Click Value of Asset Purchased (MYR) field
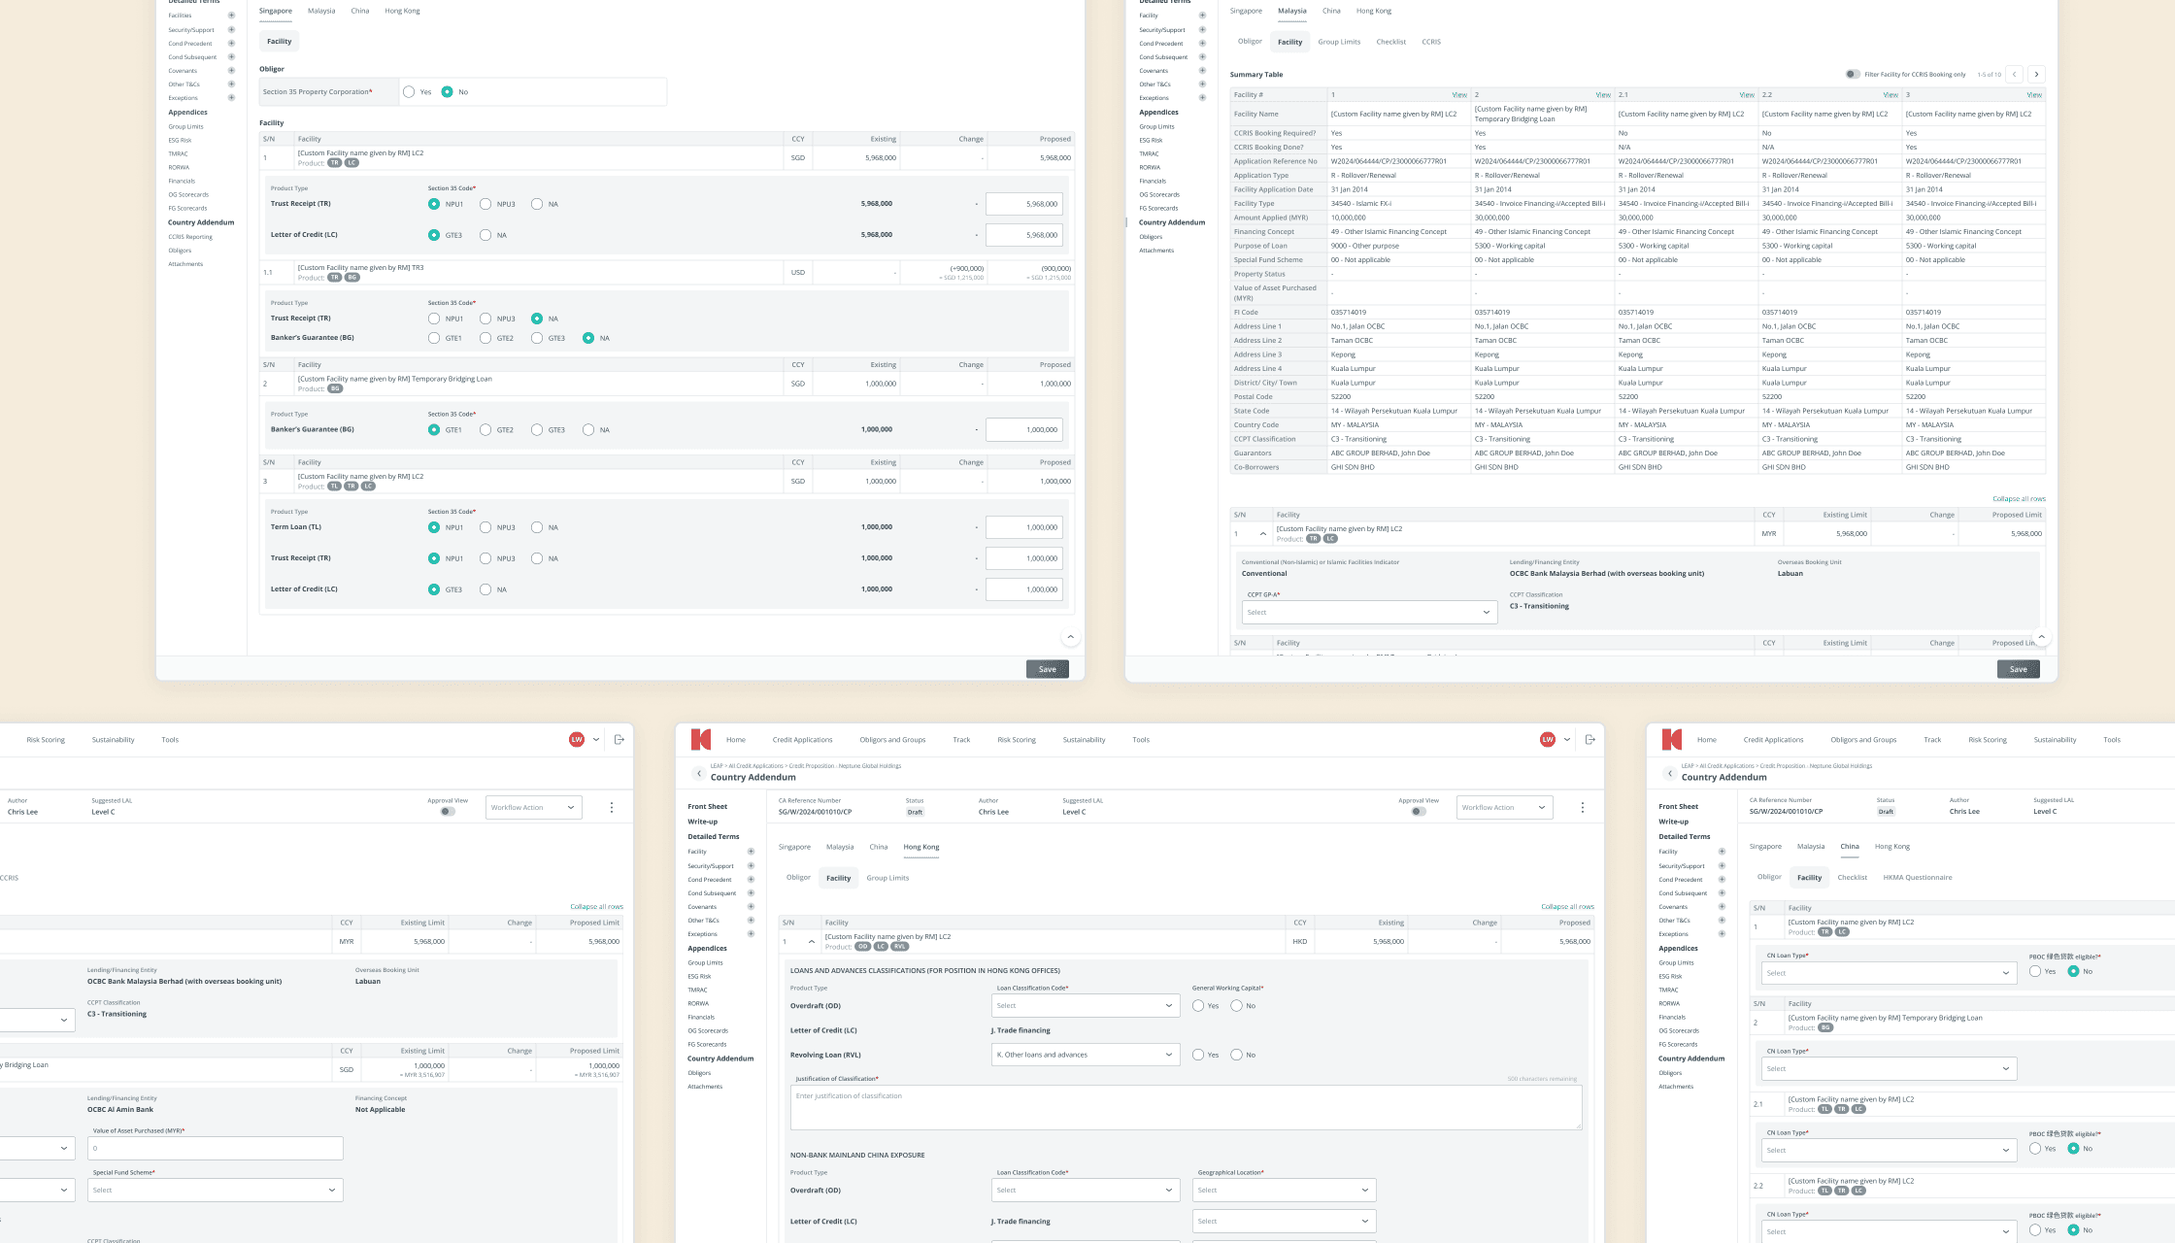Viewport: 2175px width, 1243px height. point(215,1149)
